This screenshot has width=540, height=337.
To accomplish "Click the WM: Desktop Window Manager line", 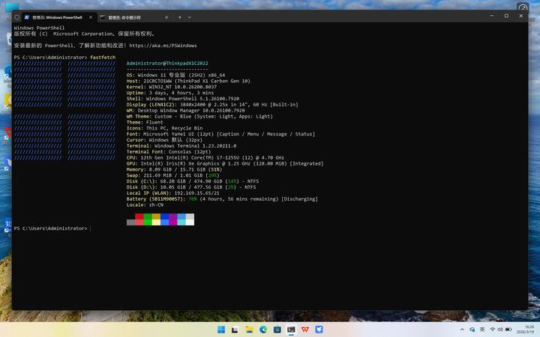I will (x=185, y=110).
